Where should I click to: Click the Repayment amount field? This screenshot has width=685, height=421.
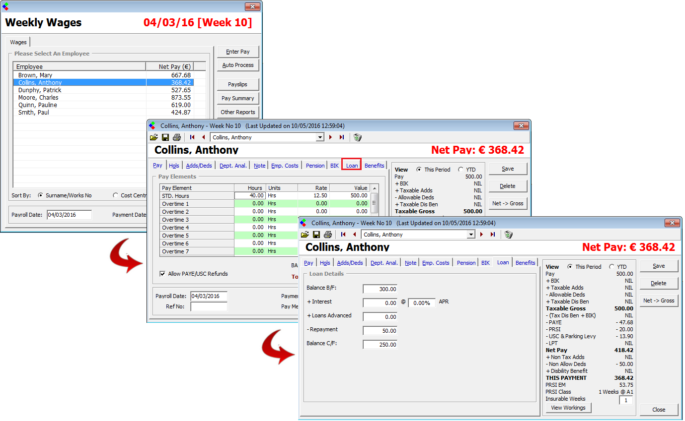pyautogui.click(x=380, y=331)
